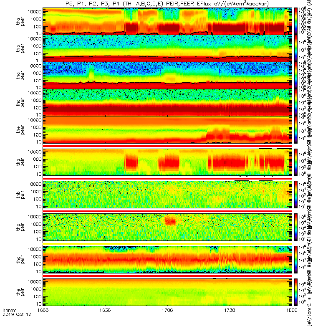Image resolution: width=313 pixels, height=334 pixels.
Task: Click the 'the peir' panel label
Action: point(20,292)
